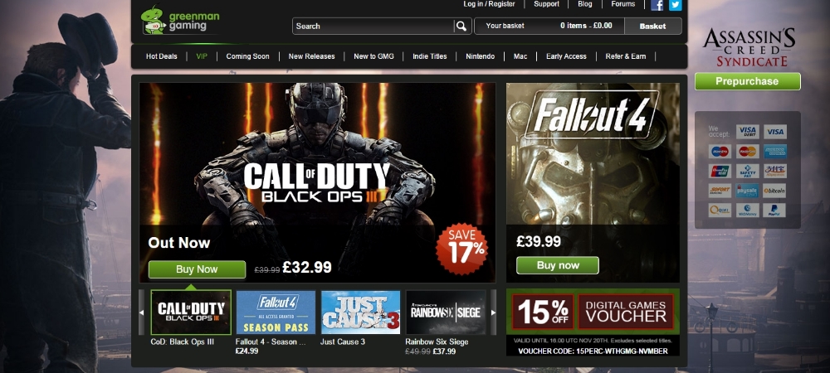Click the Visa Debit payment icon
This screenshot has height=373, width=830.
pos(748,132)
